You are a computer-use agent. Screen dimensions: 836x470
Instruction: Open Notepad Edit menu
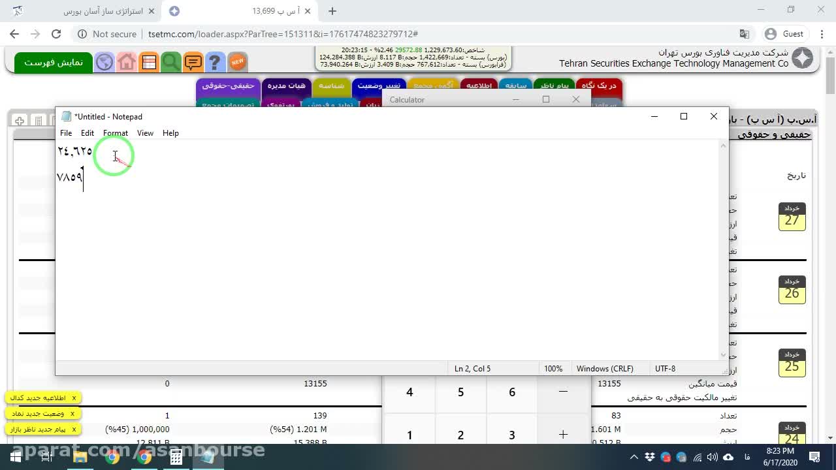click(x=88, y=133)
